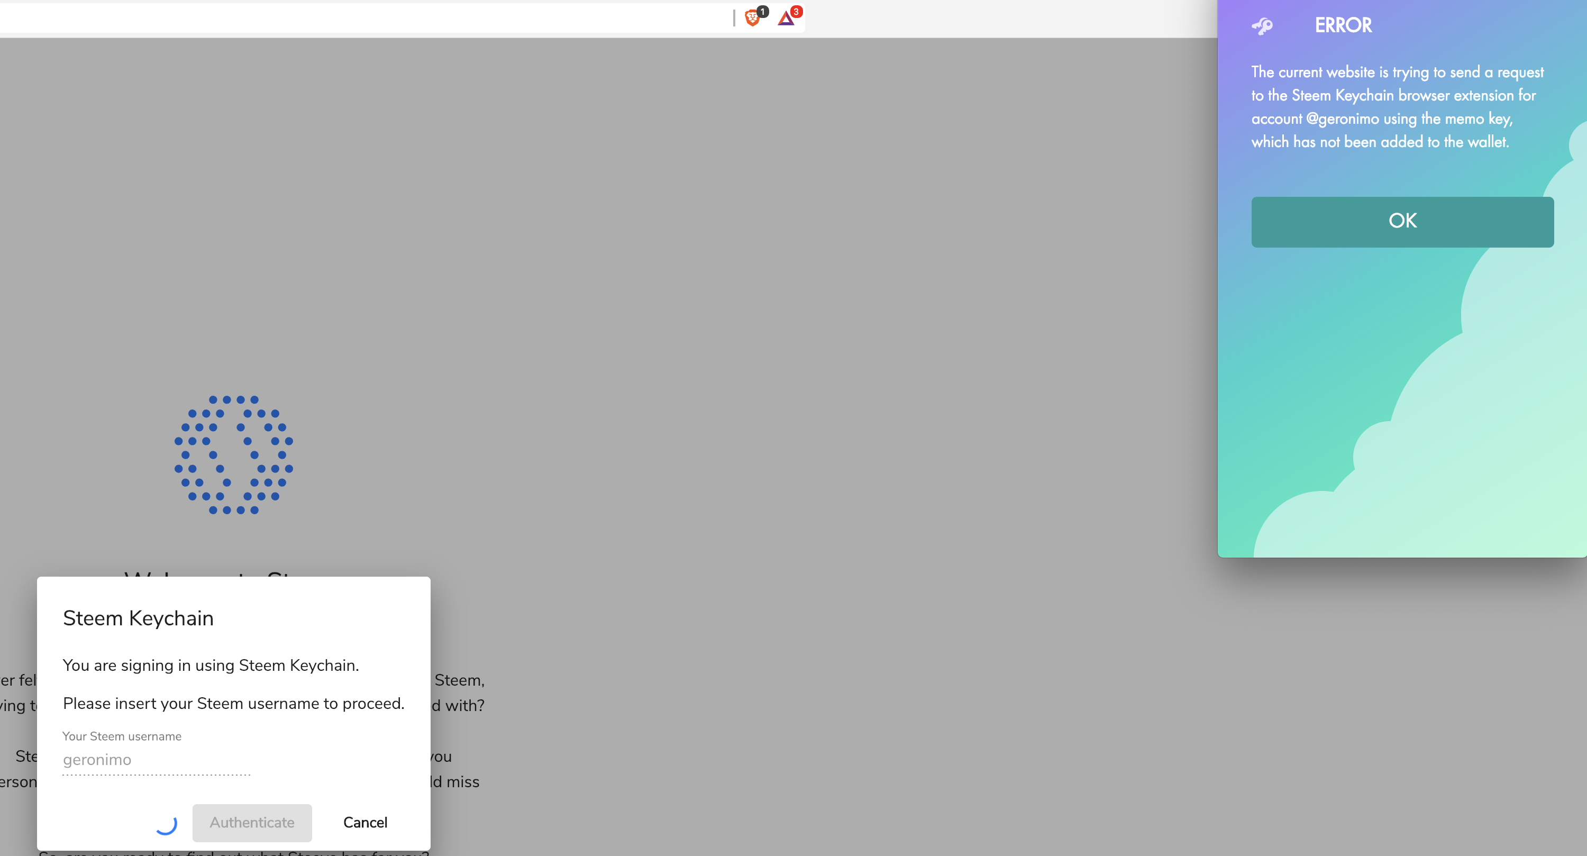Viewport: 1587px width, 856px height.
Task: Click "You are signing in using Steem Keychain."
Action: (211, 665)
